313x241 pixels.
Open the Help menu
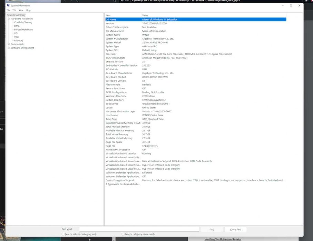[x=28, y=10]
